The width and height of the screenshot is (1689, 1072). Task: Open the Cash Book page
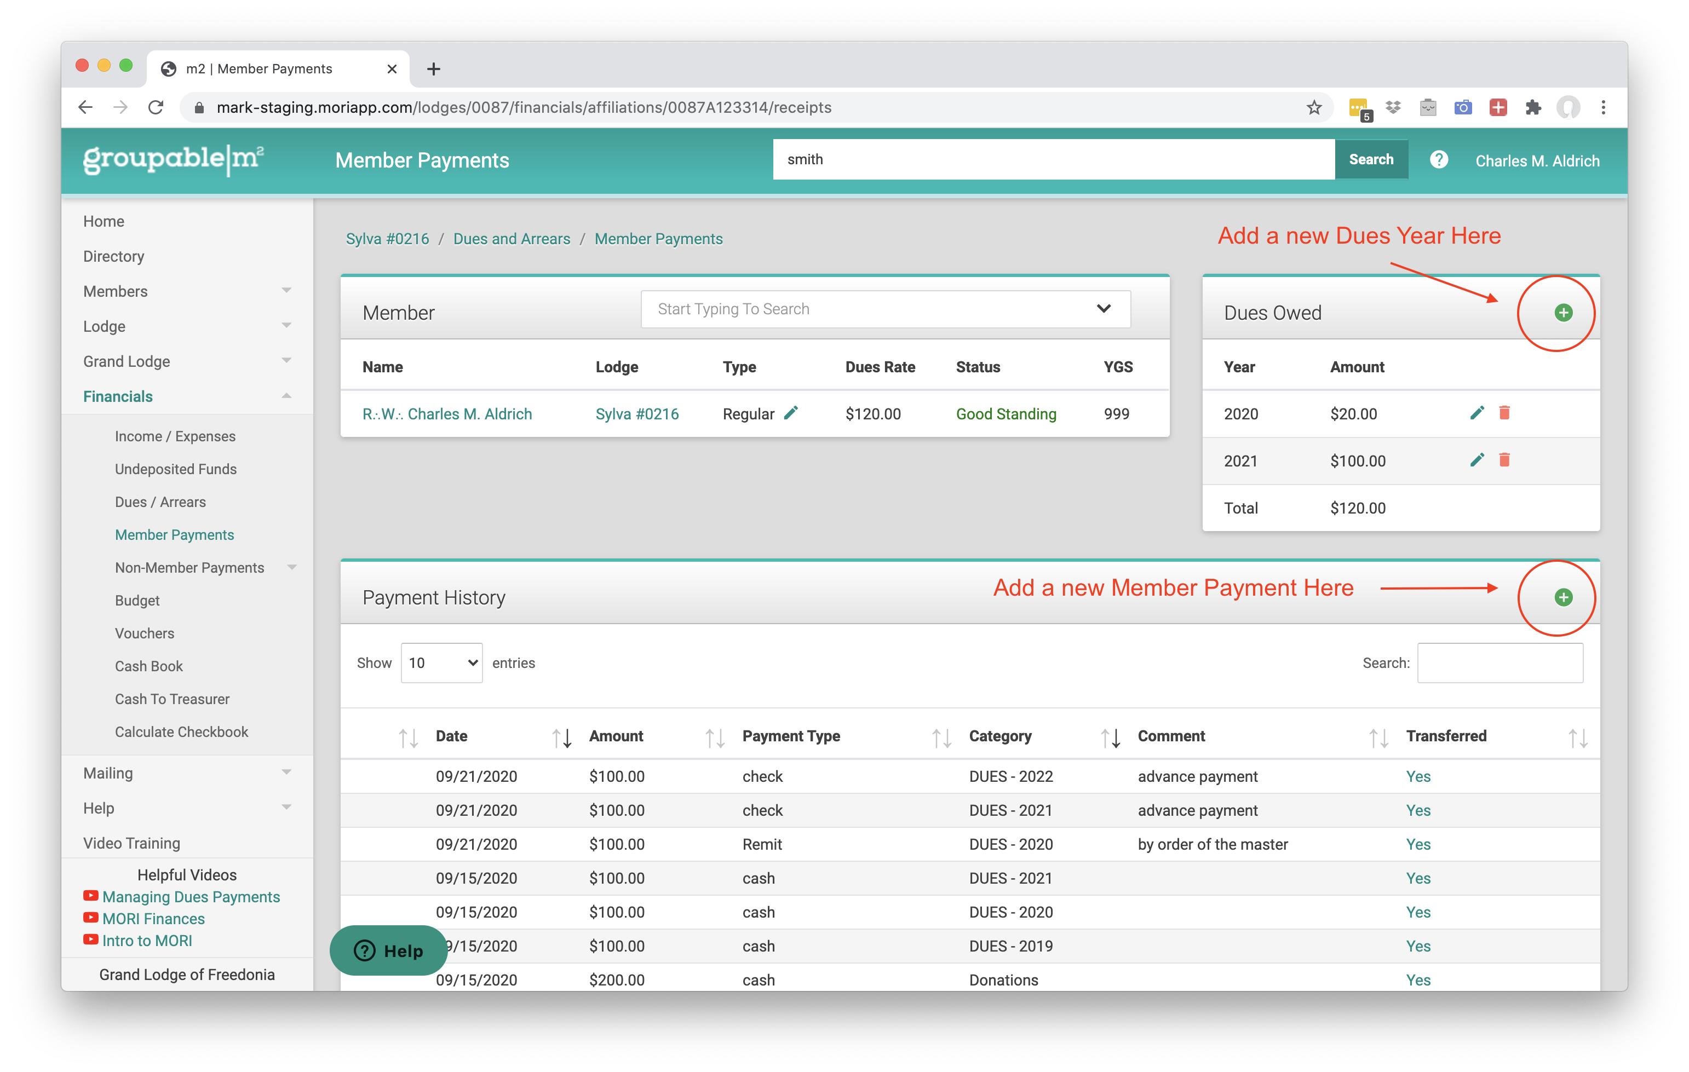(149, 666)
